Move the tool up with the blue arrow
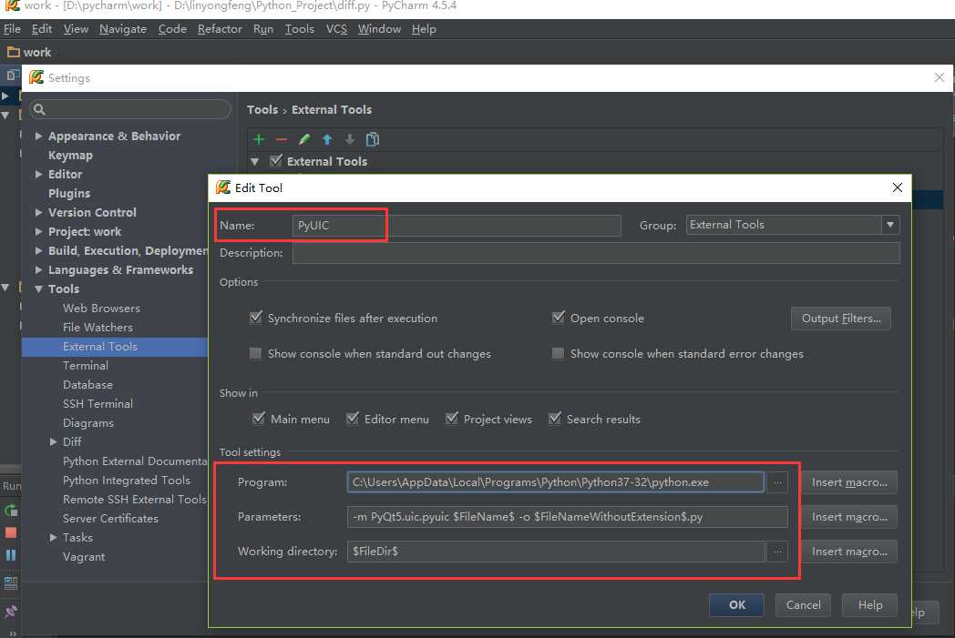Screen dimensions: 955x638 tap(327, 139)
